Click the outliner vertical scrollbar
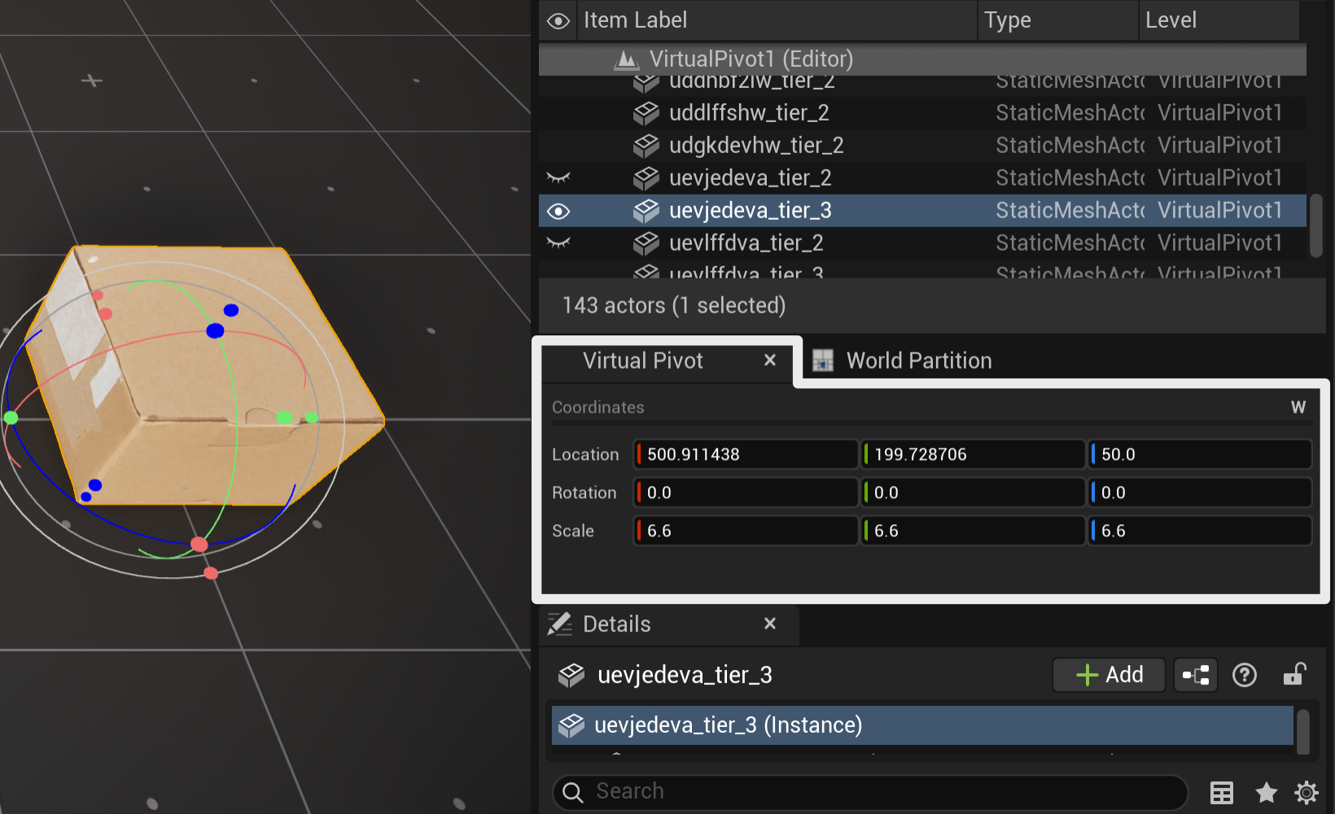 point(1316,225)
